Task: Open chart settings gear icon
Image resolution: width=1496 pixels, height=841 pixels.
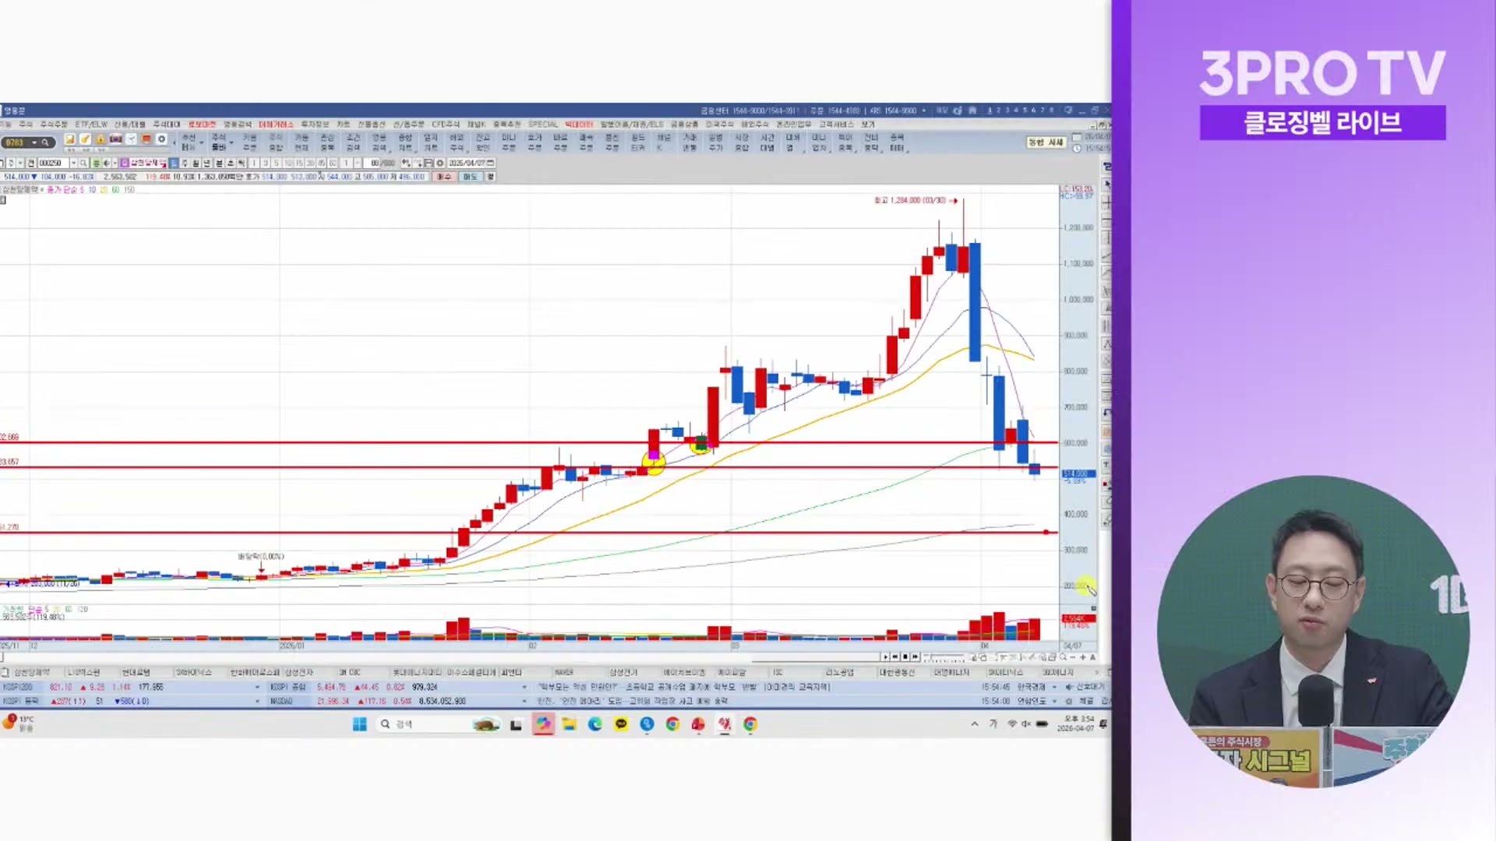Action: [x=439, y=163]
